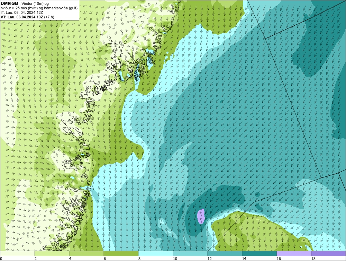Pick the light teal 10–12 m/s legend swatch
Image resolution: width=346 pixels, height=261 pixels.
pos(190,253)
